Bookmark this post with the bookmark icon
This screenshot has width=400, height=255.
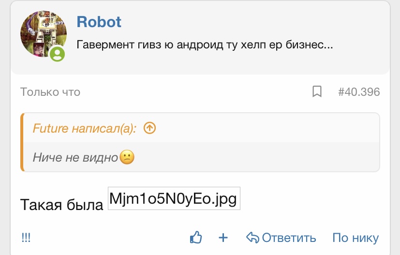[x=317, y=91]
